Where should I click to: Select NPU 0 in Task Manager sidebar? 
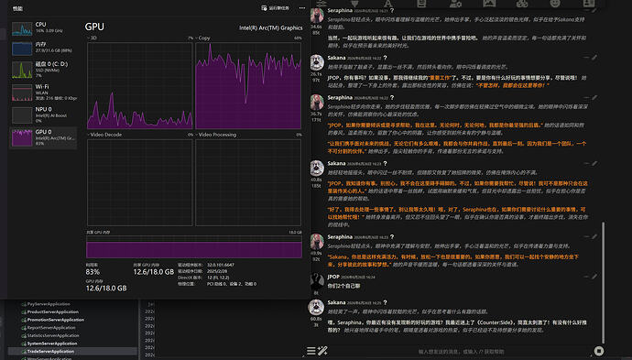pos(43,115)
